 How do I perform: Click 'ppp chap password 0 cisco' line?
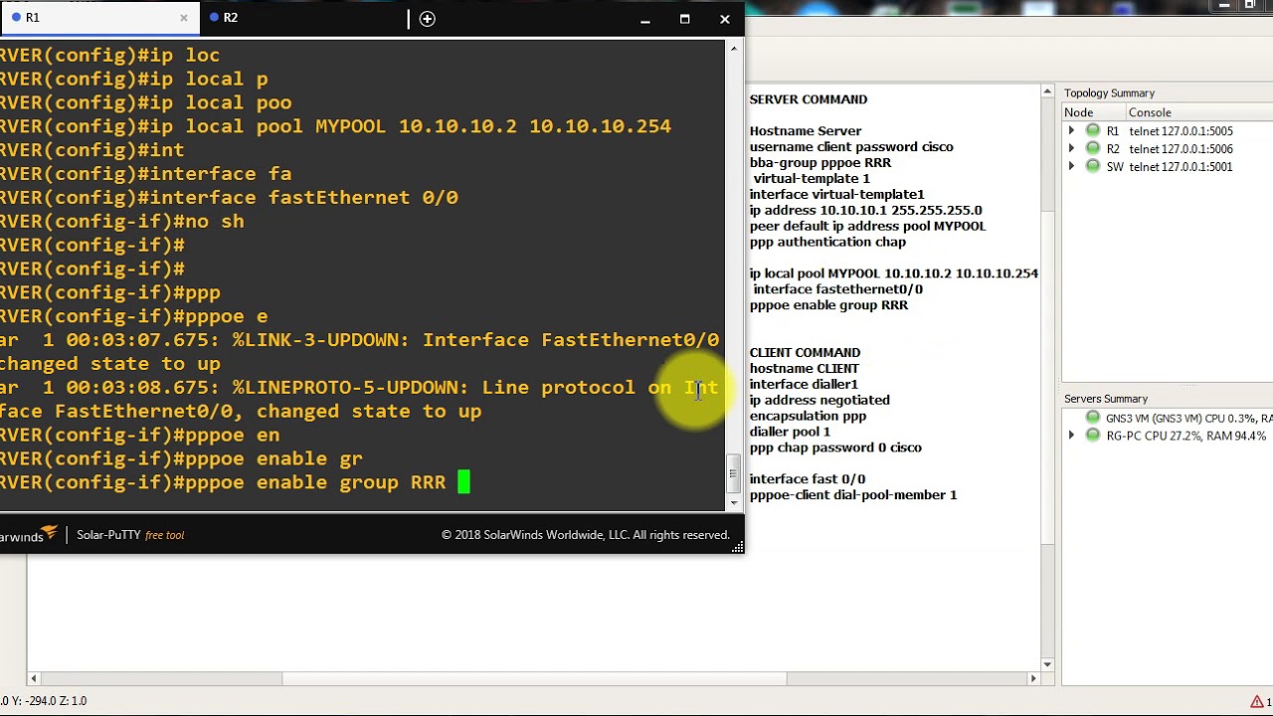(x=835, y=447)
